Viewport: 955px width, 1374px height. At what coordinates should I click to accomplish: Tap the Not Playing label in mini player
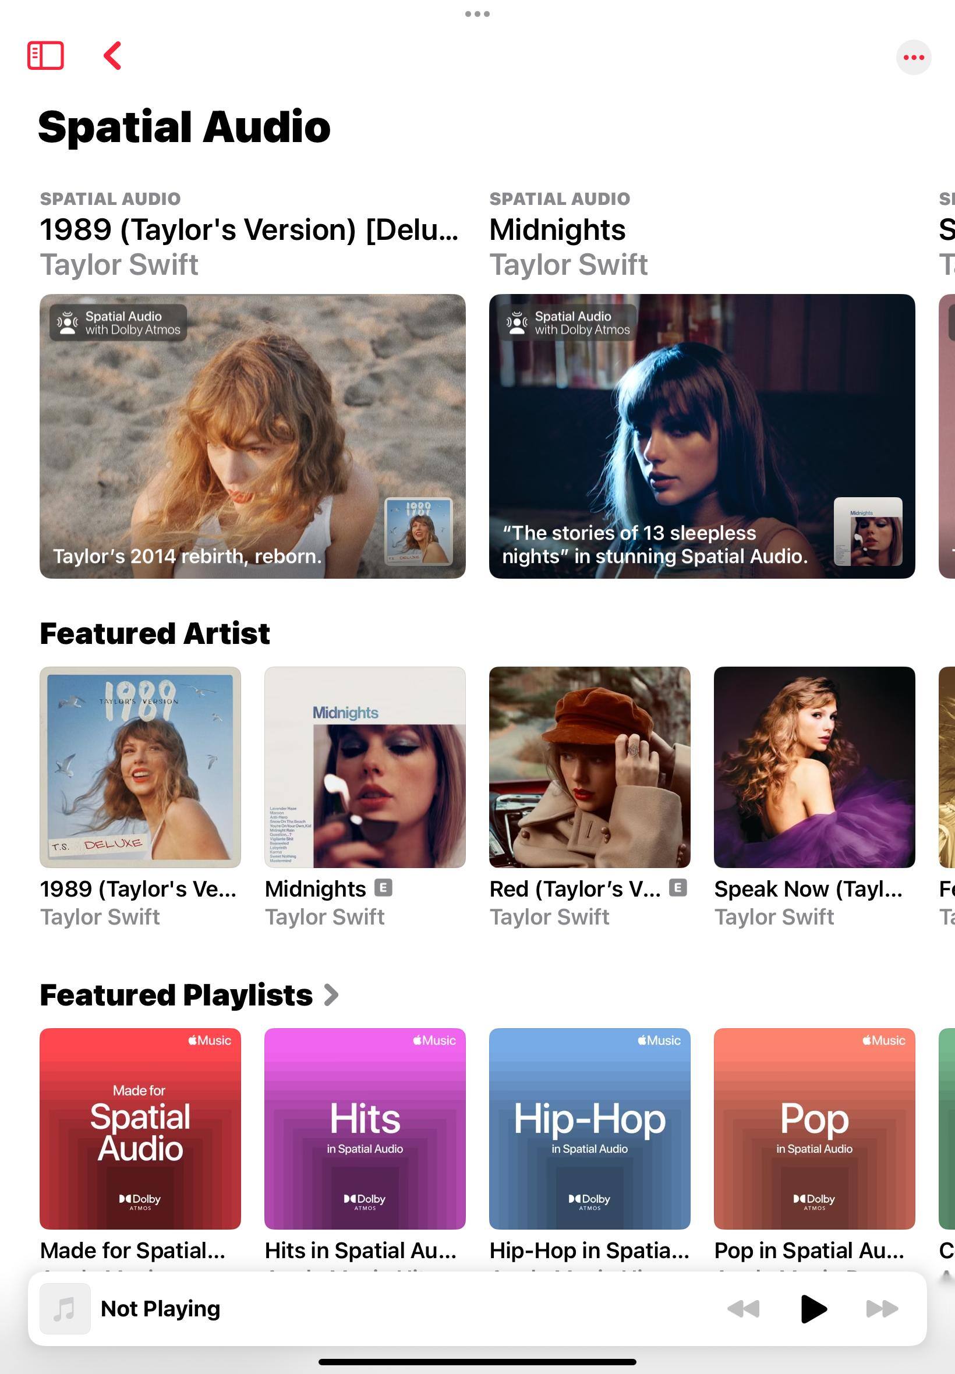coord(160,1308)
